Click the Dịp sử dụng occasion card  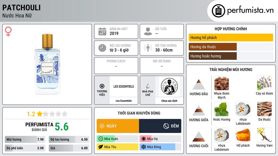click(162, 66)
